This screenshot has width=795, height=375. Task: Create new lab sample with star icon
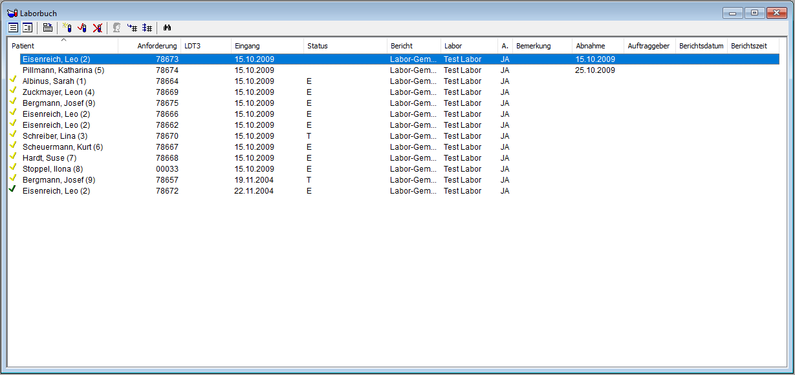[x=67, y=28]
